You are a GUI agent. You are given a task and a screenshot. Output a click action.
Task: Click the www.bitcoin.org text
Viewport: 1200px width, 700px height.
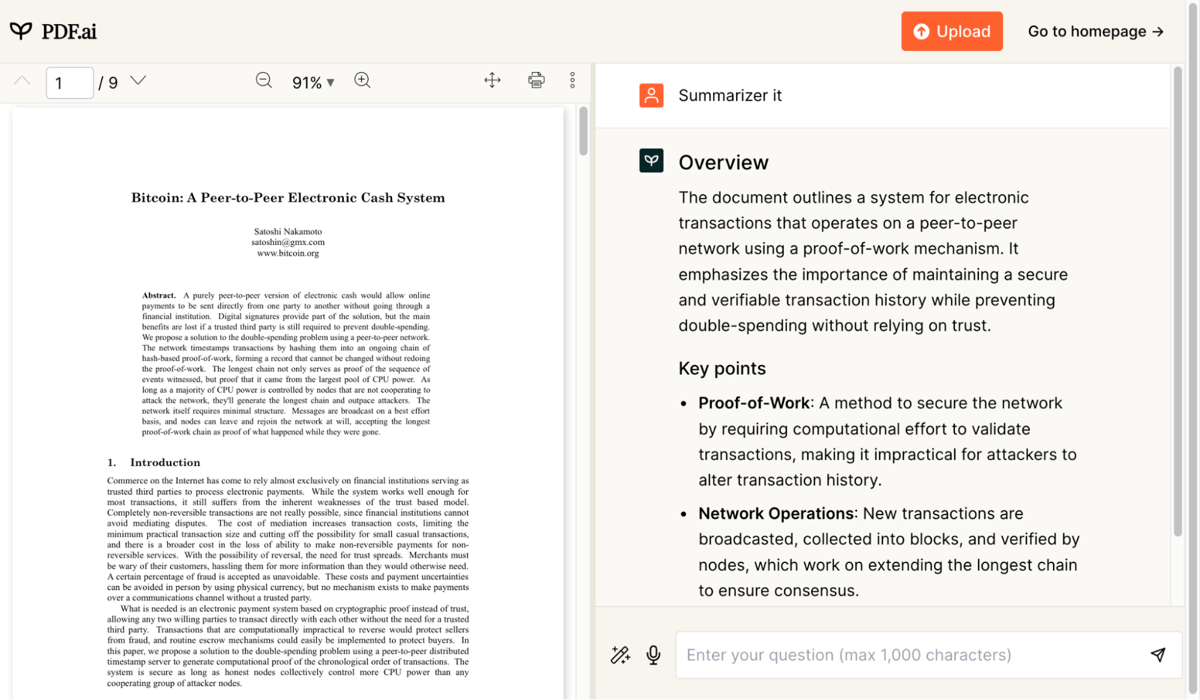coord(288,253)
